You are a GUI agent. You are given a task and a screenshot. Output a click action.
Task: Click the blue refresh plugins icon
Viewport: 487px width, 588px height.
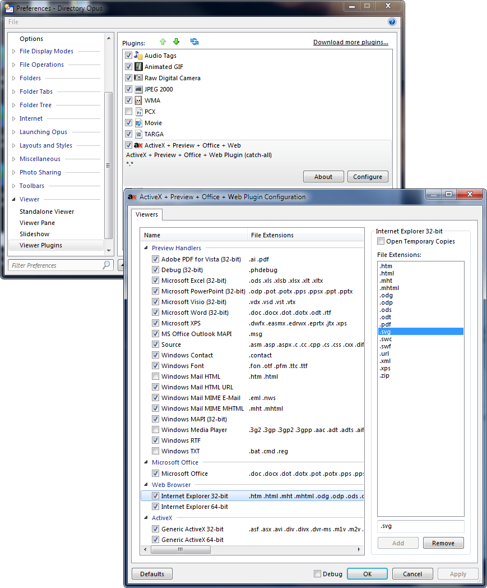(194, 42)
